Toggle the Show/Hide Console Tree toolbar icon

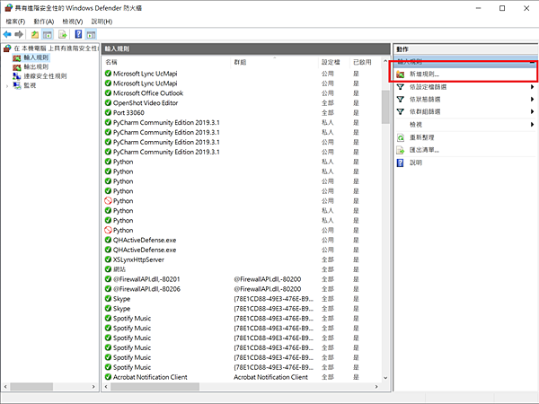pos(48,34)
